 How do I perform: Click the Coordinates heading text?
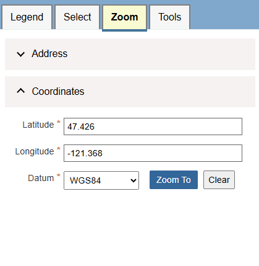tap(58, 91)
